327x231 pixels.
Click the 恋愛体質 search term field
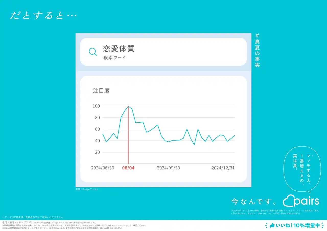click(119, 49)
